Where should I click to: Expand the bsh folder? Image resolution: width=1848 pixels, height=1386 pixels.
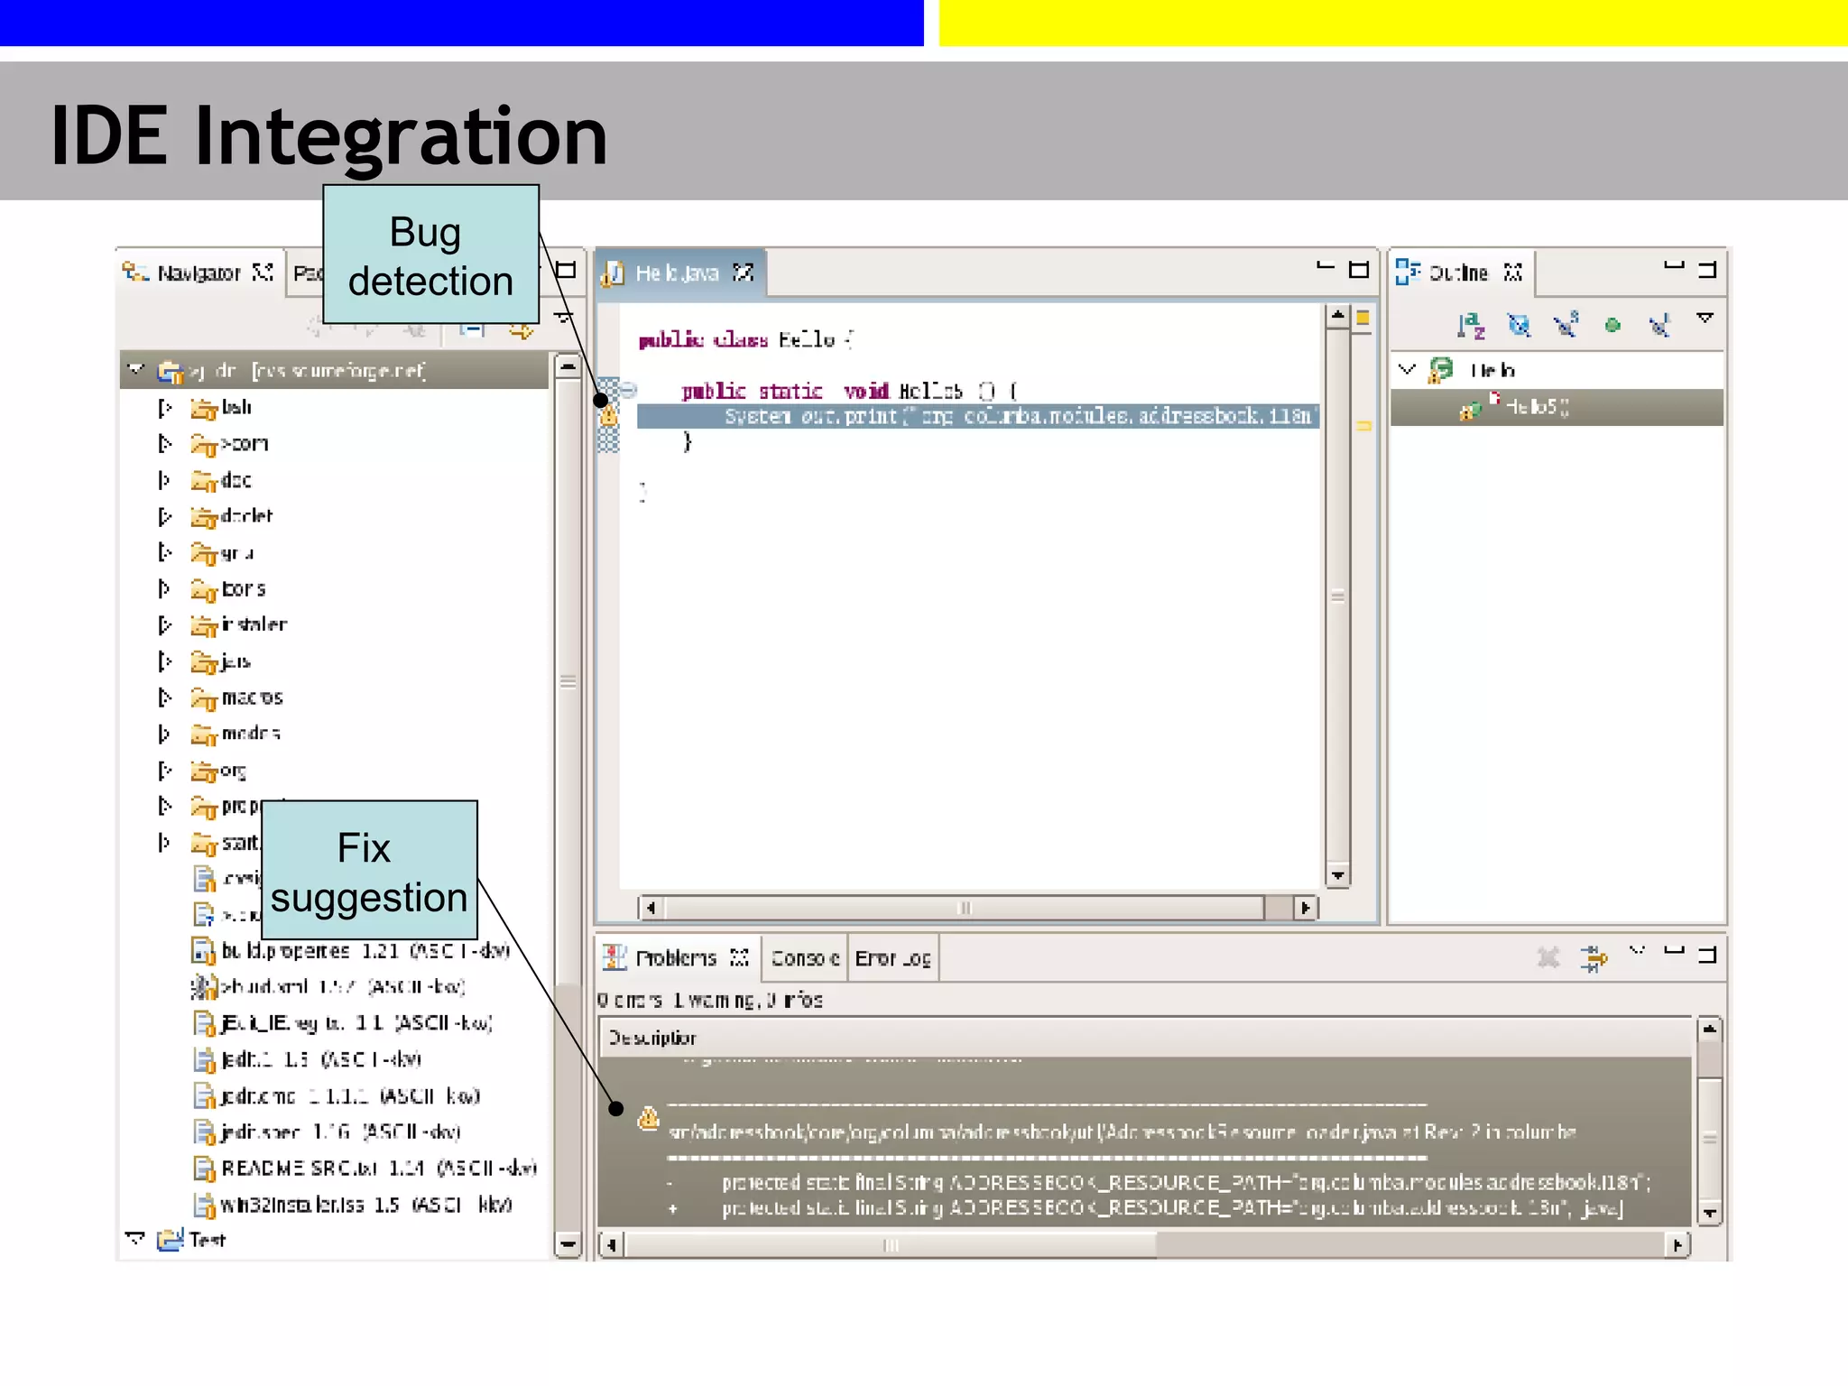pos(164,408)
